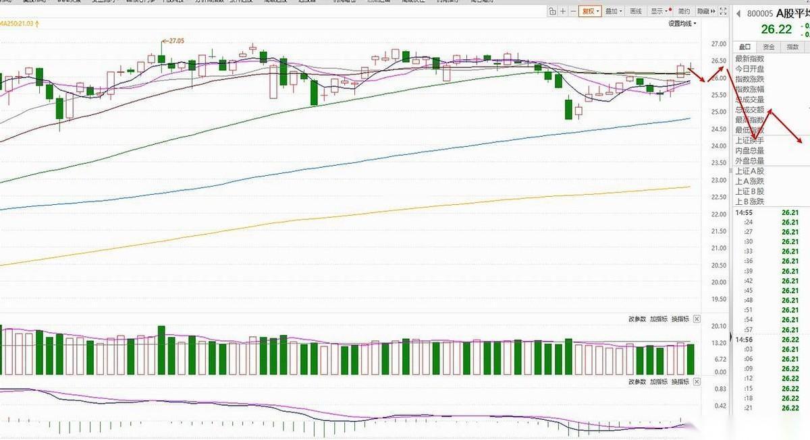
Task: Go to previous stock with left triangle arrow
Action: pyautogui.click(x=739, y=13)
